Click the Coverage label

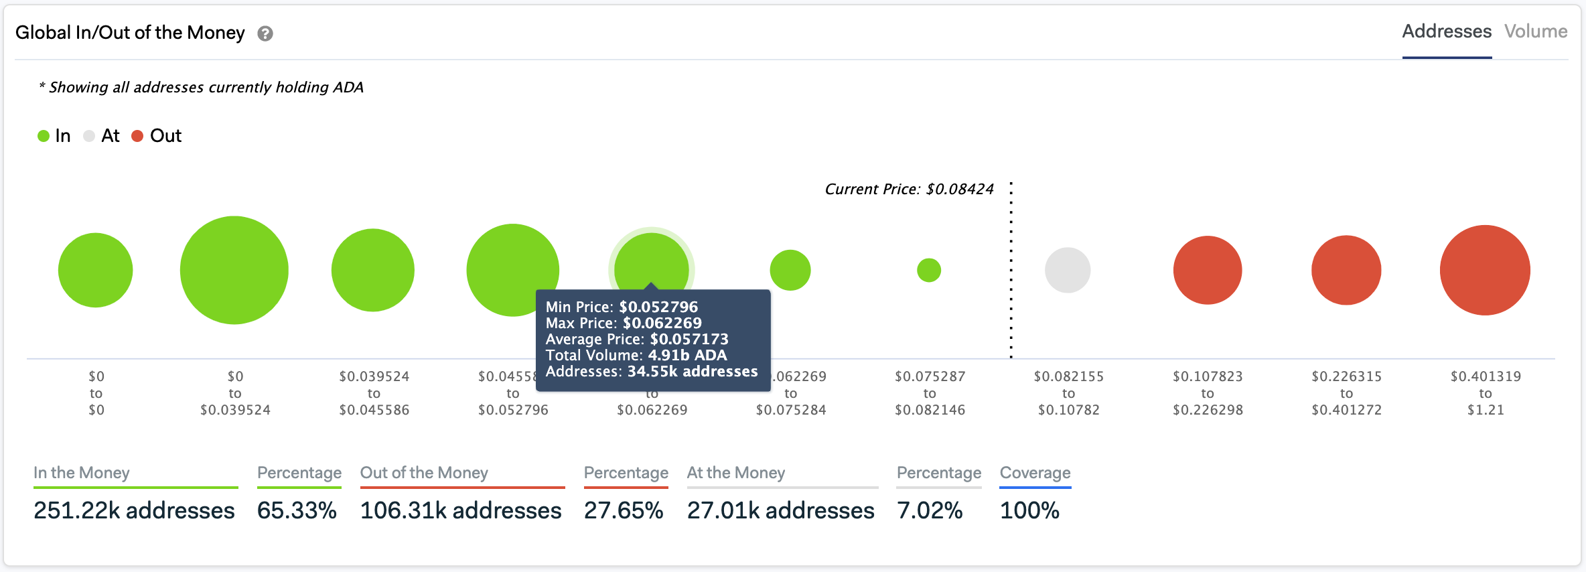1035,473
